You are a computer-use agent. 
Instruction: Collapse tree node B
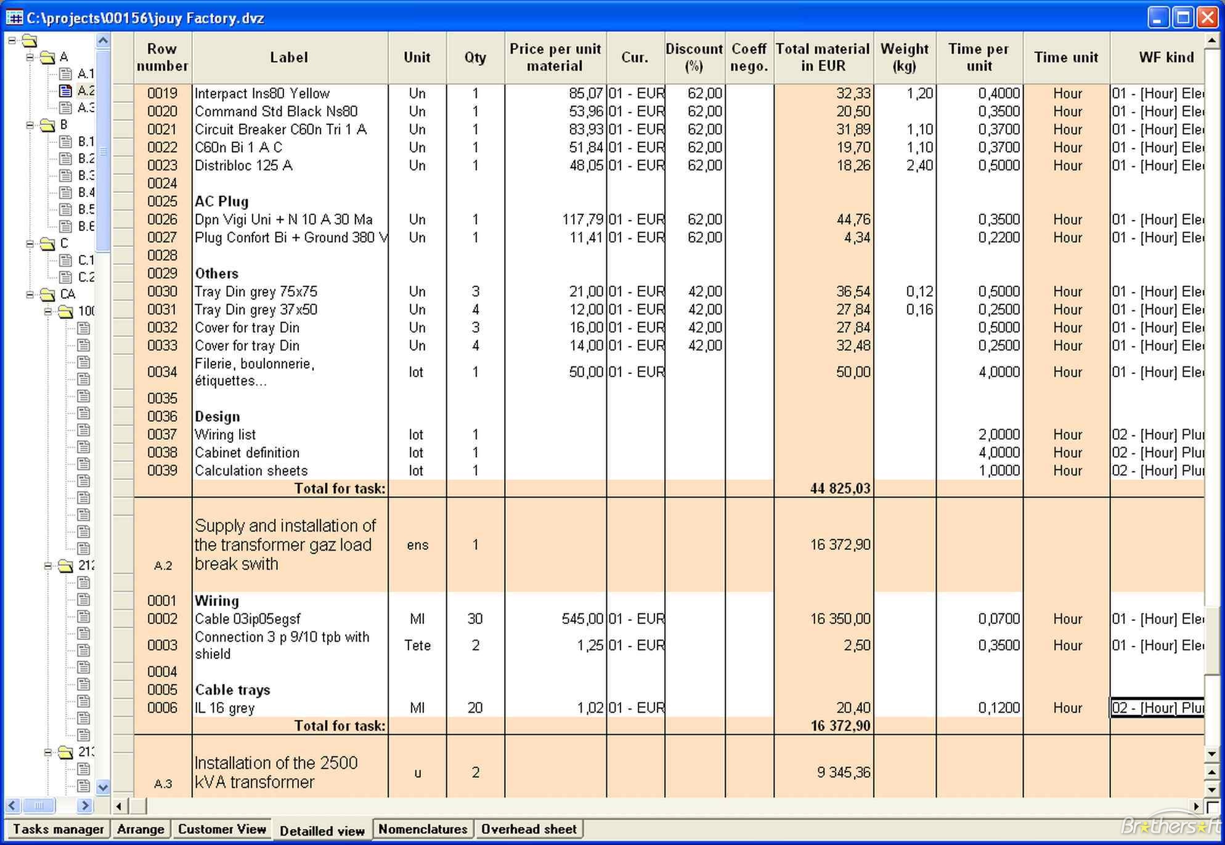[x=30, y=125]
